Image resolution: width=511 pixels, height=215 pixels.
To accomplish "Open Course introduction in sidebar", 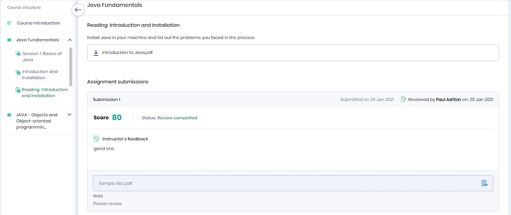I will tap(39, 23).
